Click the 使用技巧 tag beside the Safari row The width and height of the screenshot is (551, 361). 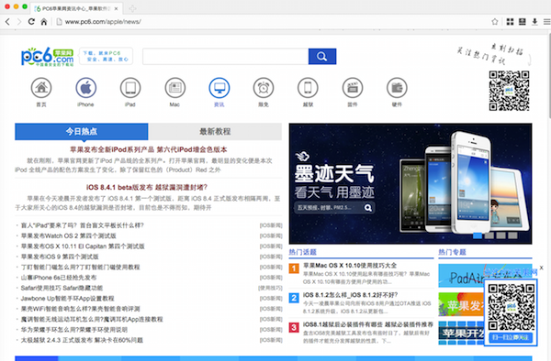coord(270,288)
